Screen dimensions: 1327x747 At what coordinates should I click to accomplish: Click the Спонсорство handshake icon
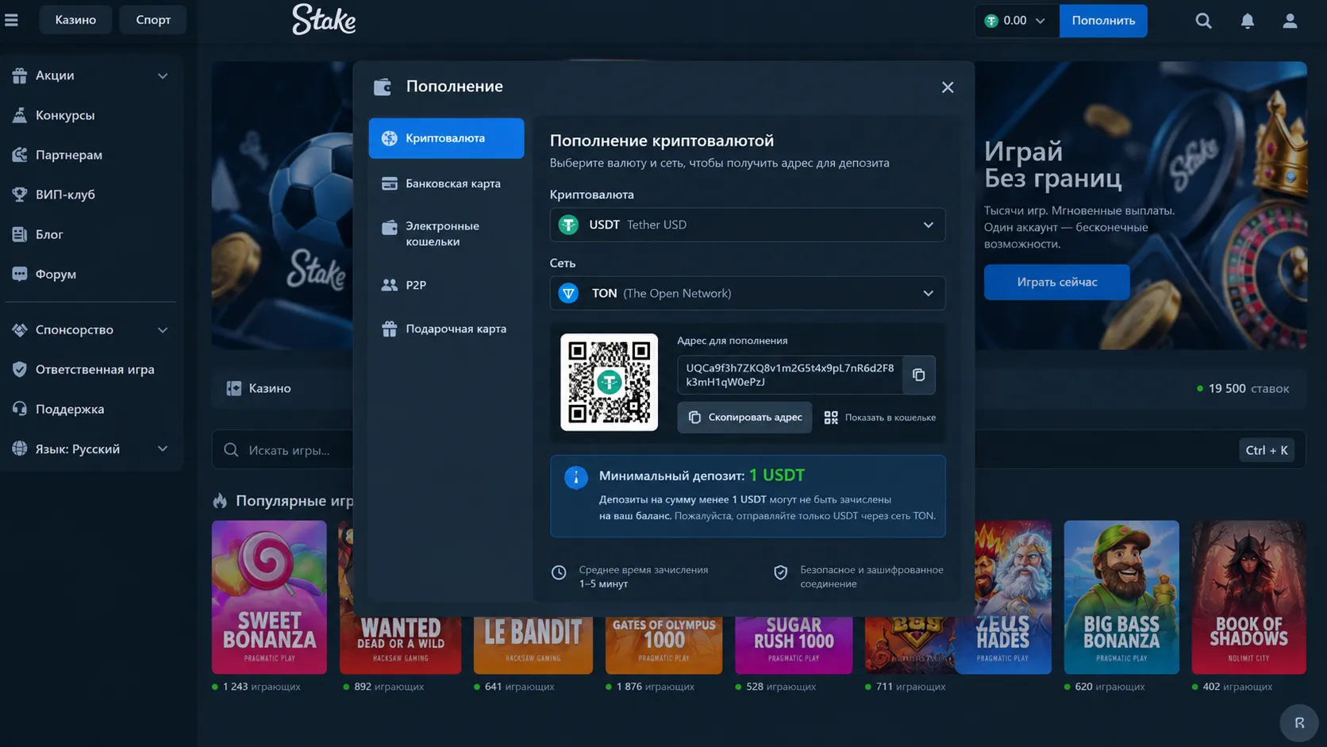pos(20,329)
